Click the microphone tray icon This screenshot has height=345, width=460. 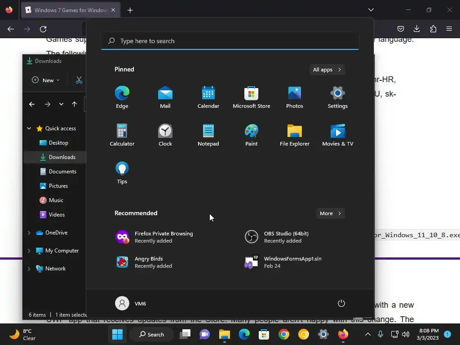380,334
